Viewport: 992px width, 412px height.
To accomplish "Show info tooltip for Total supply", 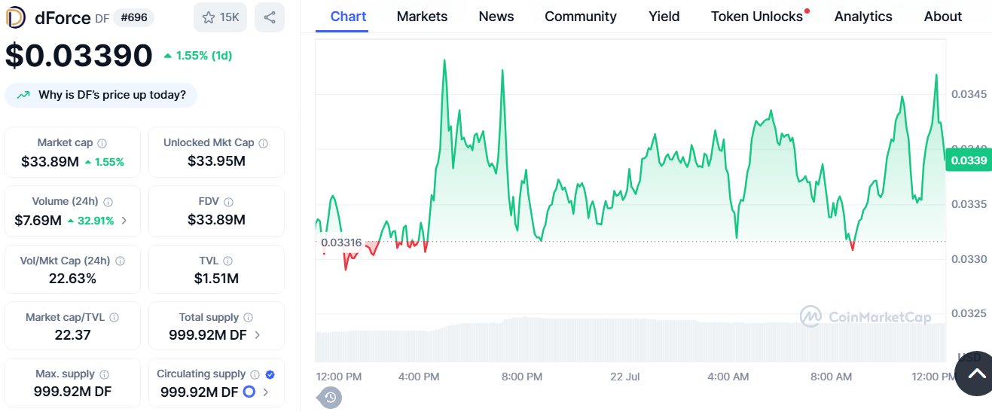I will point(248,318).
